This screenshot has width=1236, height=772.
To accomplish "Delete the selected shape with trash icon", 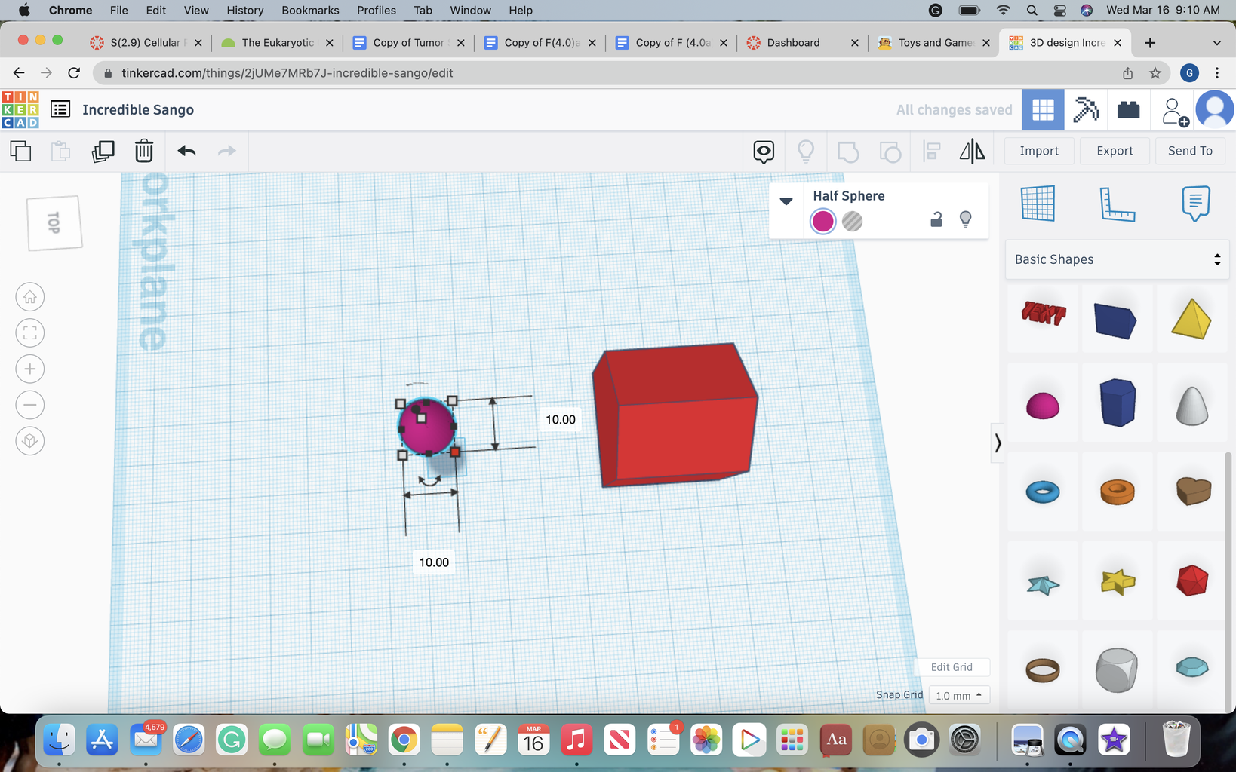I will pos(143,151).
